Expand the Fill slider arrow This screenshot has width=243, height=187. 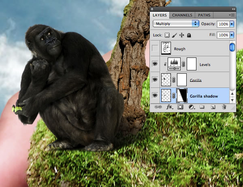coord(232,35)
